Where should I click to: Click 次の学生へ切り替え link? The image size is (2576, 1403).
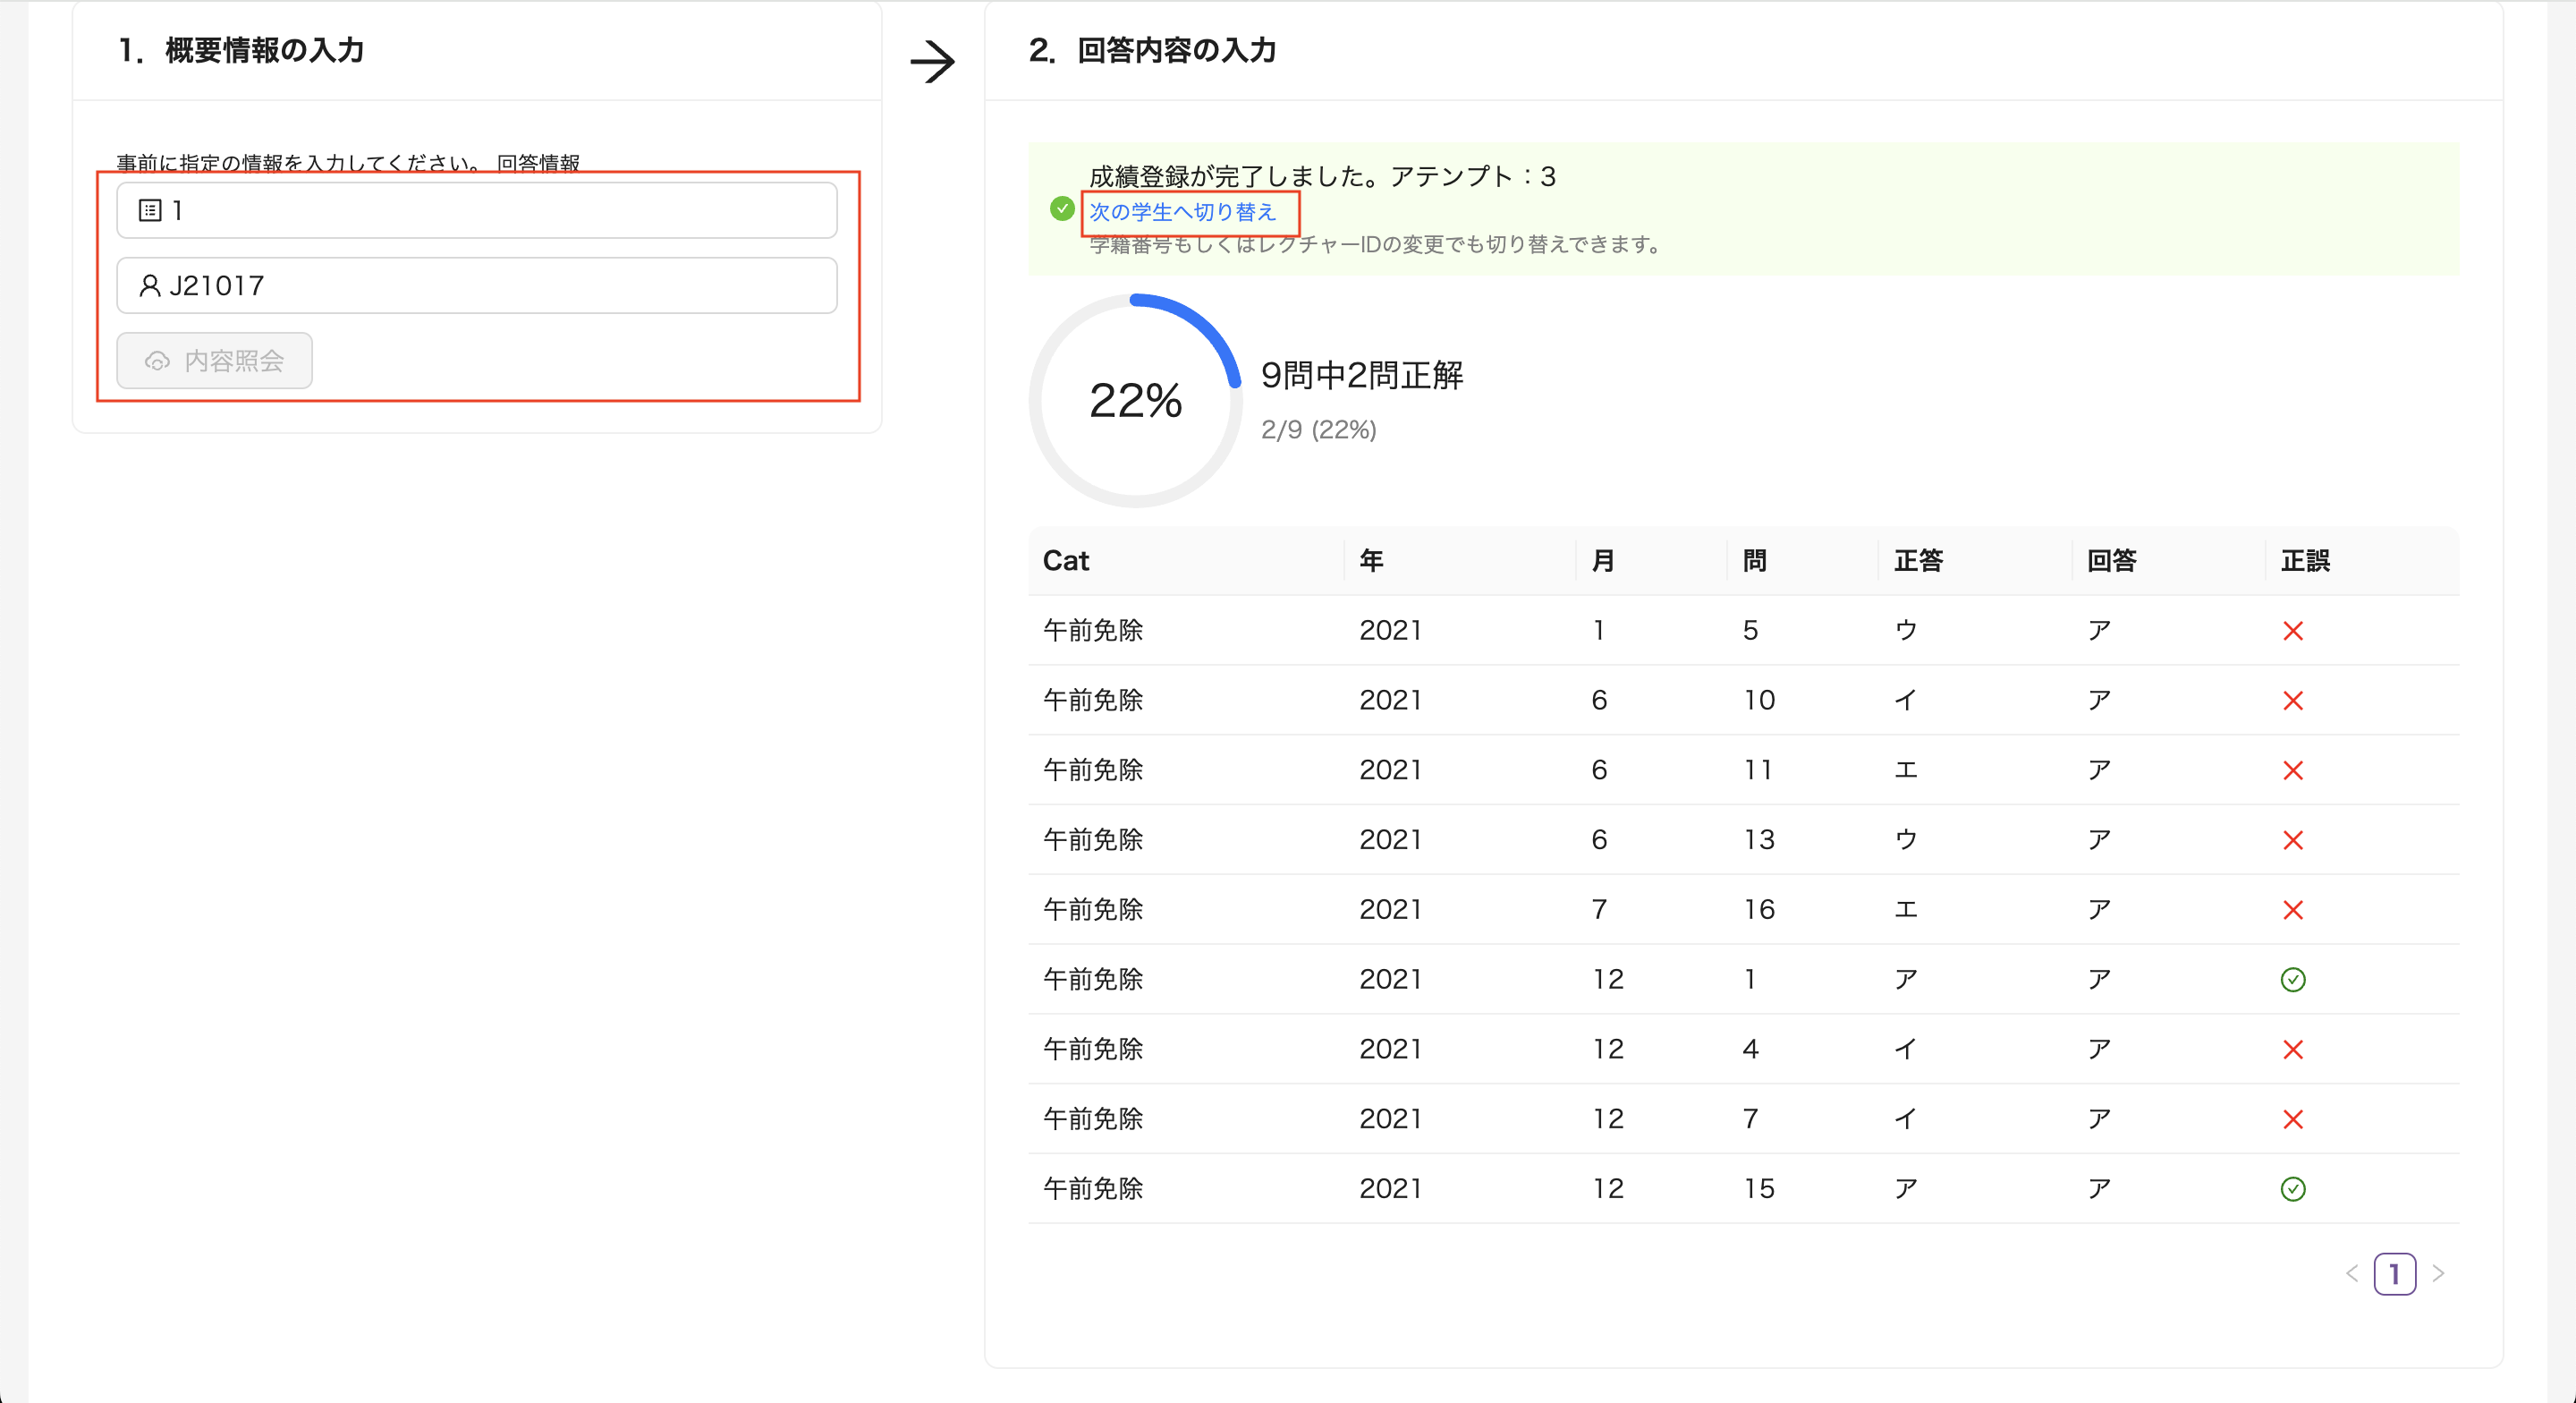point(1182,212)
